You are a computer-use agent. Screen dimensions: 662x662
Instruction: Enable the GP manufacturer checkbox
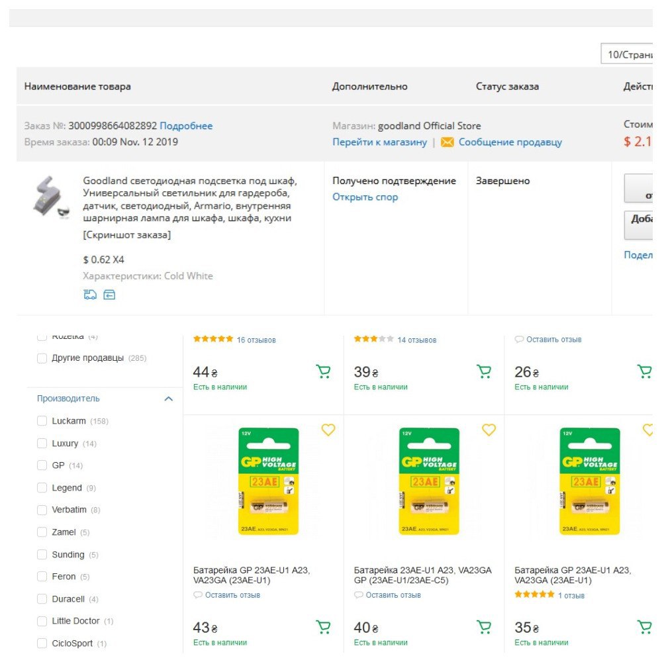pyautogui.click(x=42, y=465)
